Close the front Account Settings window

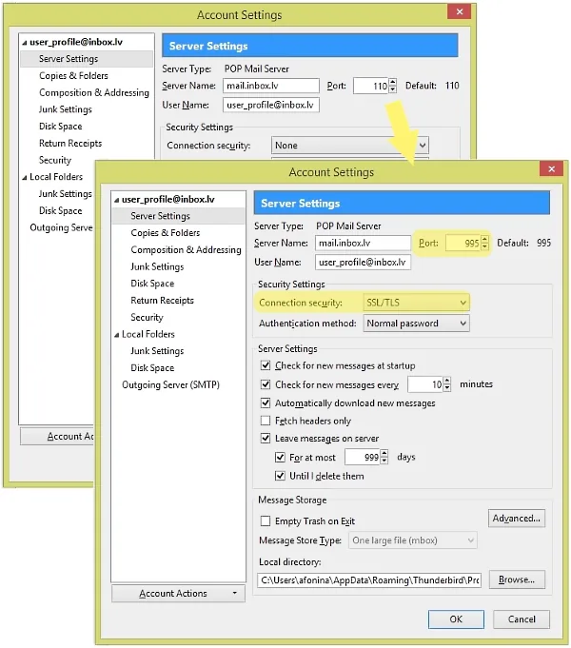(551, 169)
